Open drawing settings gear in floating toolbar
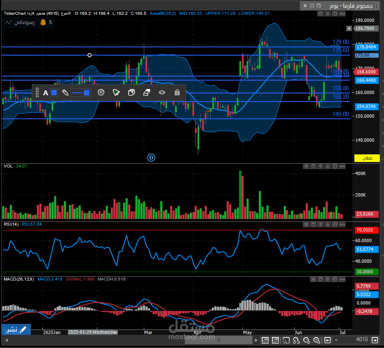384x348 pixels. point(101,92)
